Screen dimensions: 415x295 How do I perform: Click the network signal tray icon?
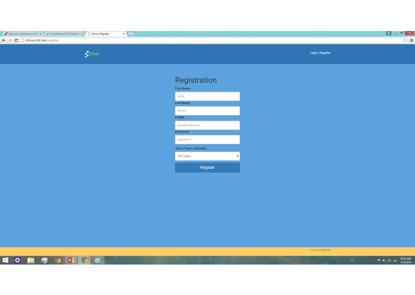point(395,260)
